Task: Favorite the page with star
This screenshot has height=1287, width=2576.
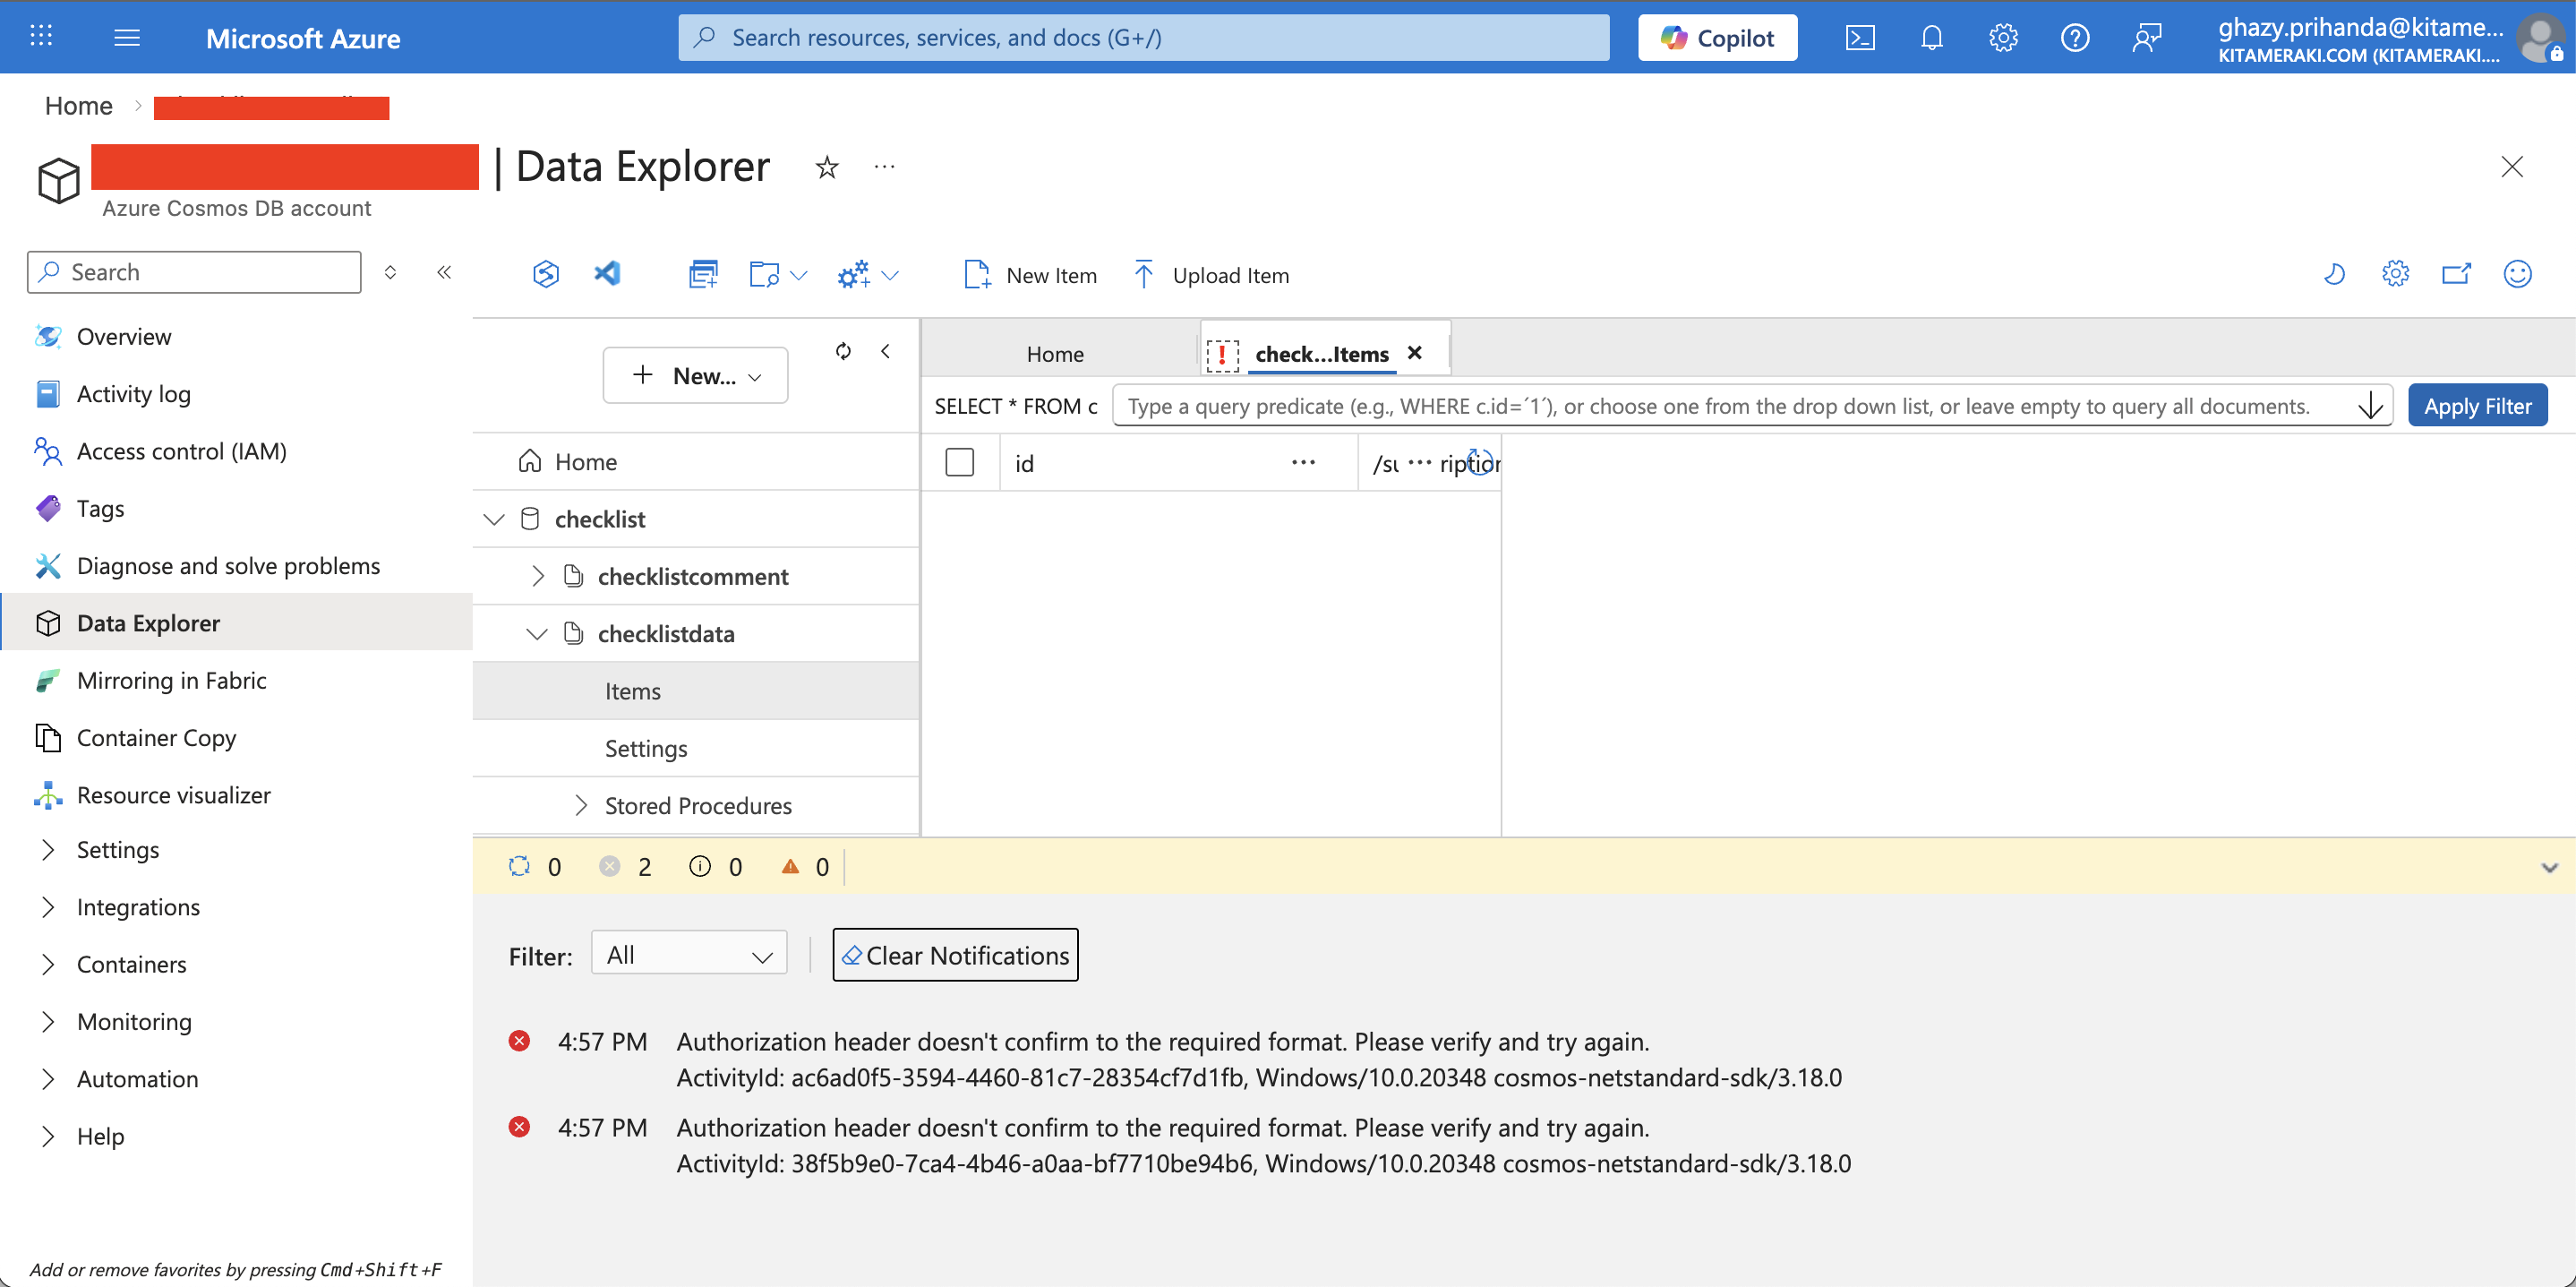Action: [826, 167]
